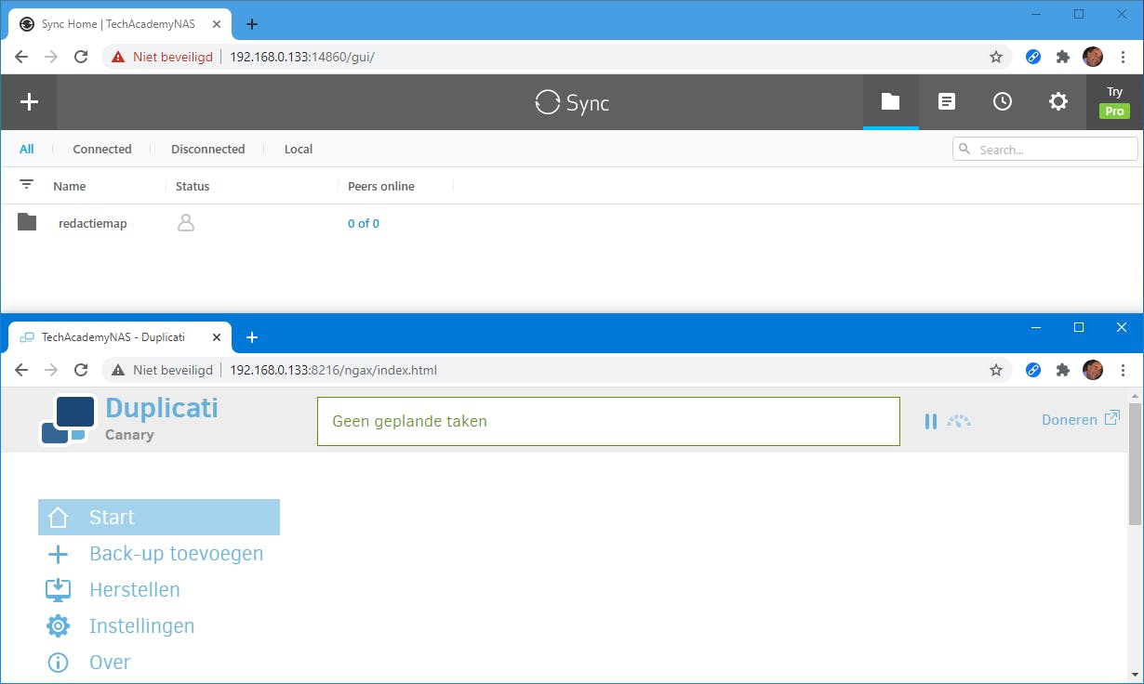Screen dimensions: 1144x684
Task: Click the Duplicati throttle speed gauge icon
Action: coord(959,421)
